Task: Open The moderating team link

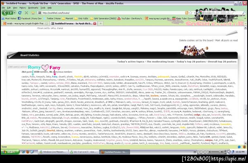Action: click(x=160, y=61)
